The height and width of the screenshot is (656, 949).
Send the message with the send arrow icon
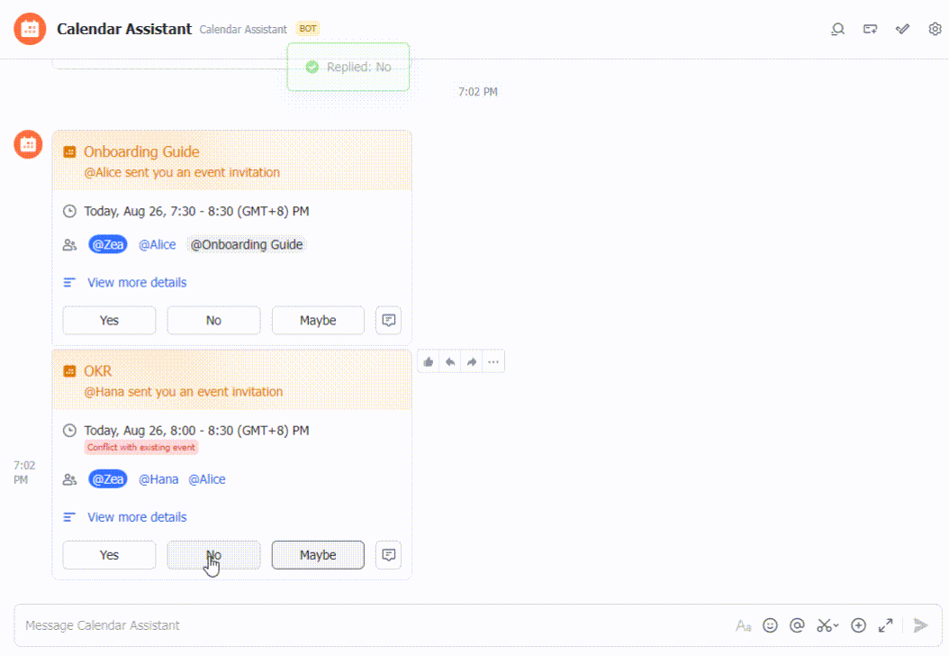click(x=920, y=624)
